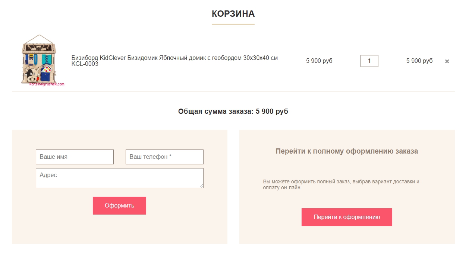The width and height of the screenshot is (466, 254).
Task: Remove the KidClever busyboard from the cart
Action: 447,61
